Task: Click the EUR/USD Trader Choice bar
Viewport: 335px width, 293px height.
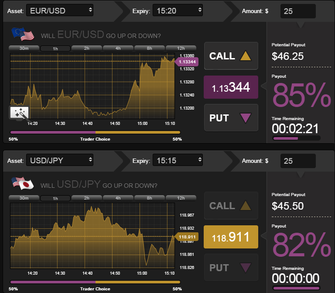Action: pyautogui.click(x=95, y=132)
